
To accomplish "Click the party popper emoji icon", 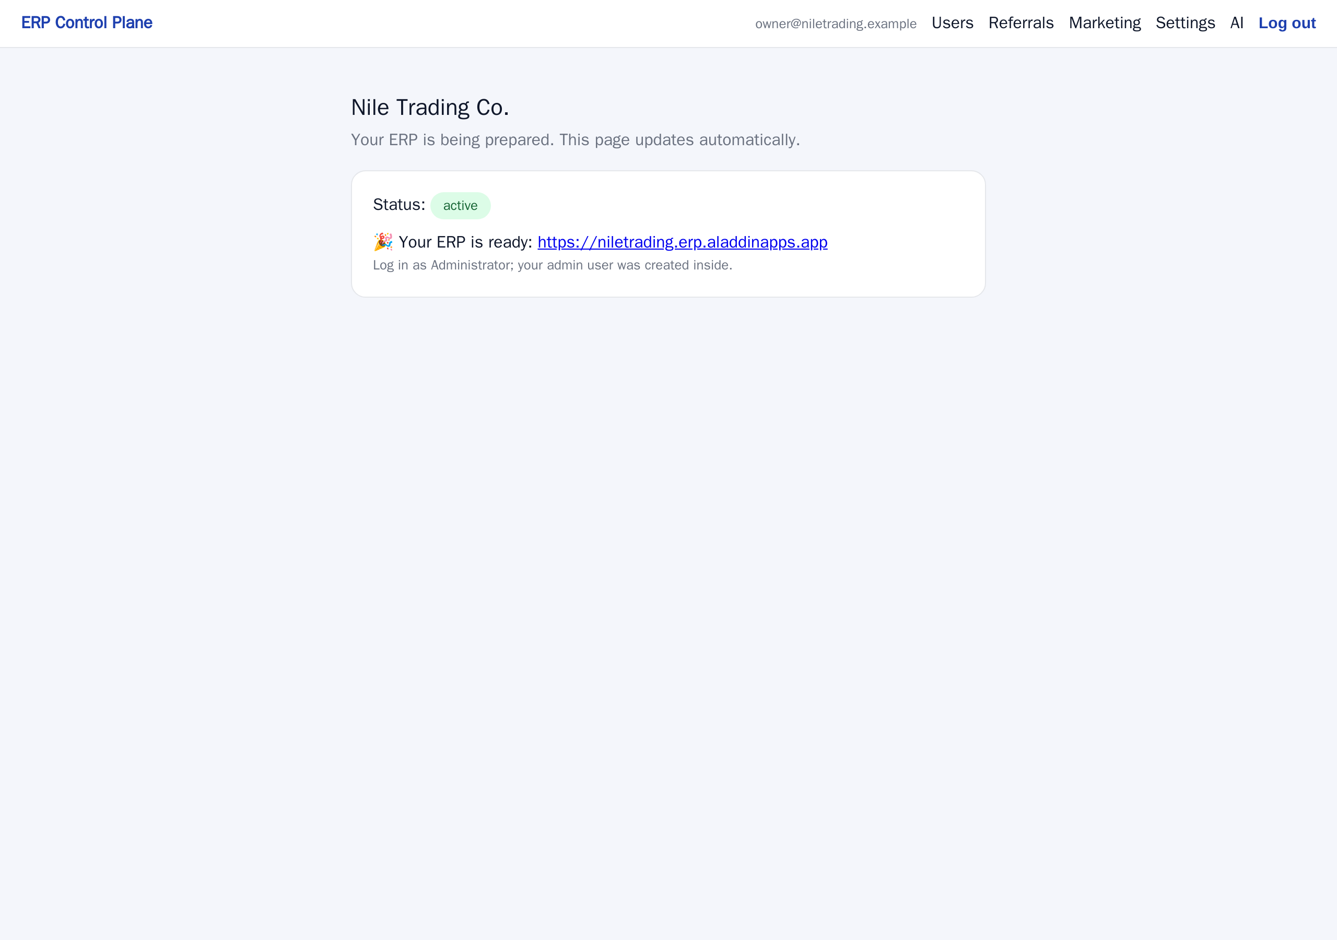I will point(383,242).
